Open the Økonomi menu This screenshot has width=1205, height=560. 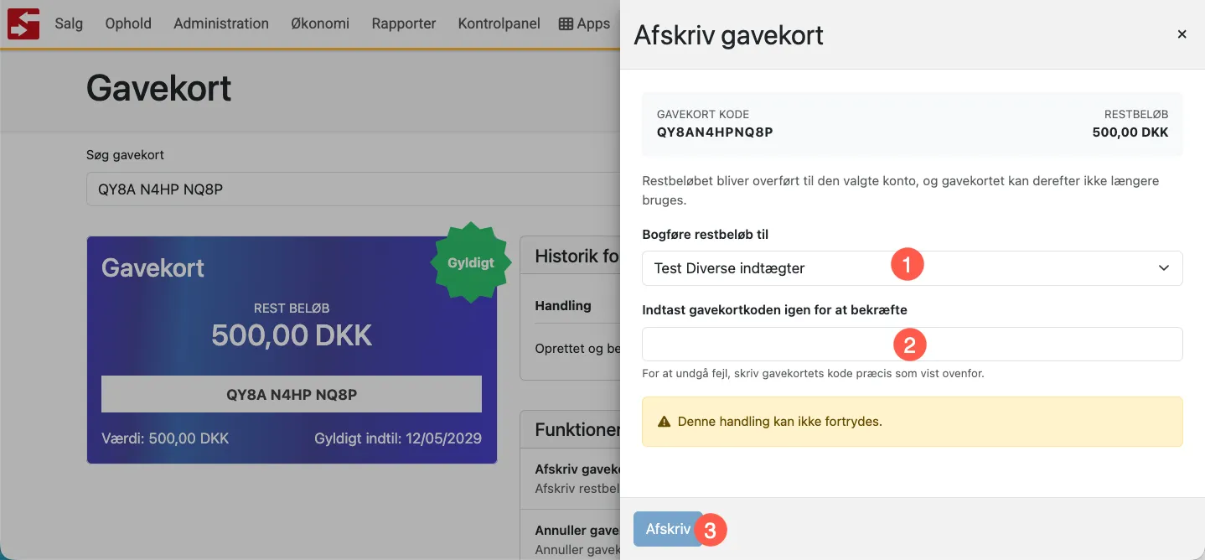click(x=320, y=23)
